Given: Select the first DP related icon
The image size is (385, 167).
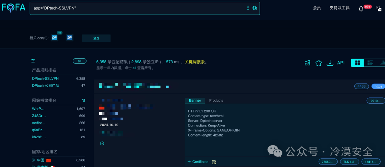Looking at the screenshot, I should click(x=55, y=38).
